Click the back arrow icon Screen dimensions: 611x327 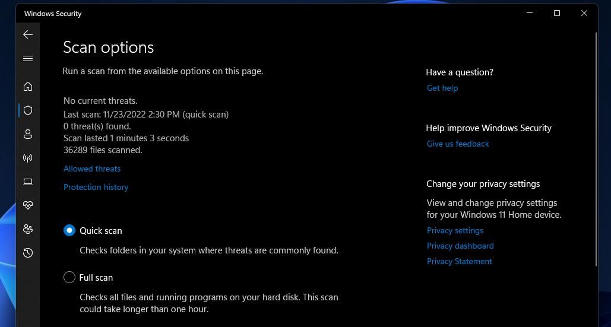28,34
